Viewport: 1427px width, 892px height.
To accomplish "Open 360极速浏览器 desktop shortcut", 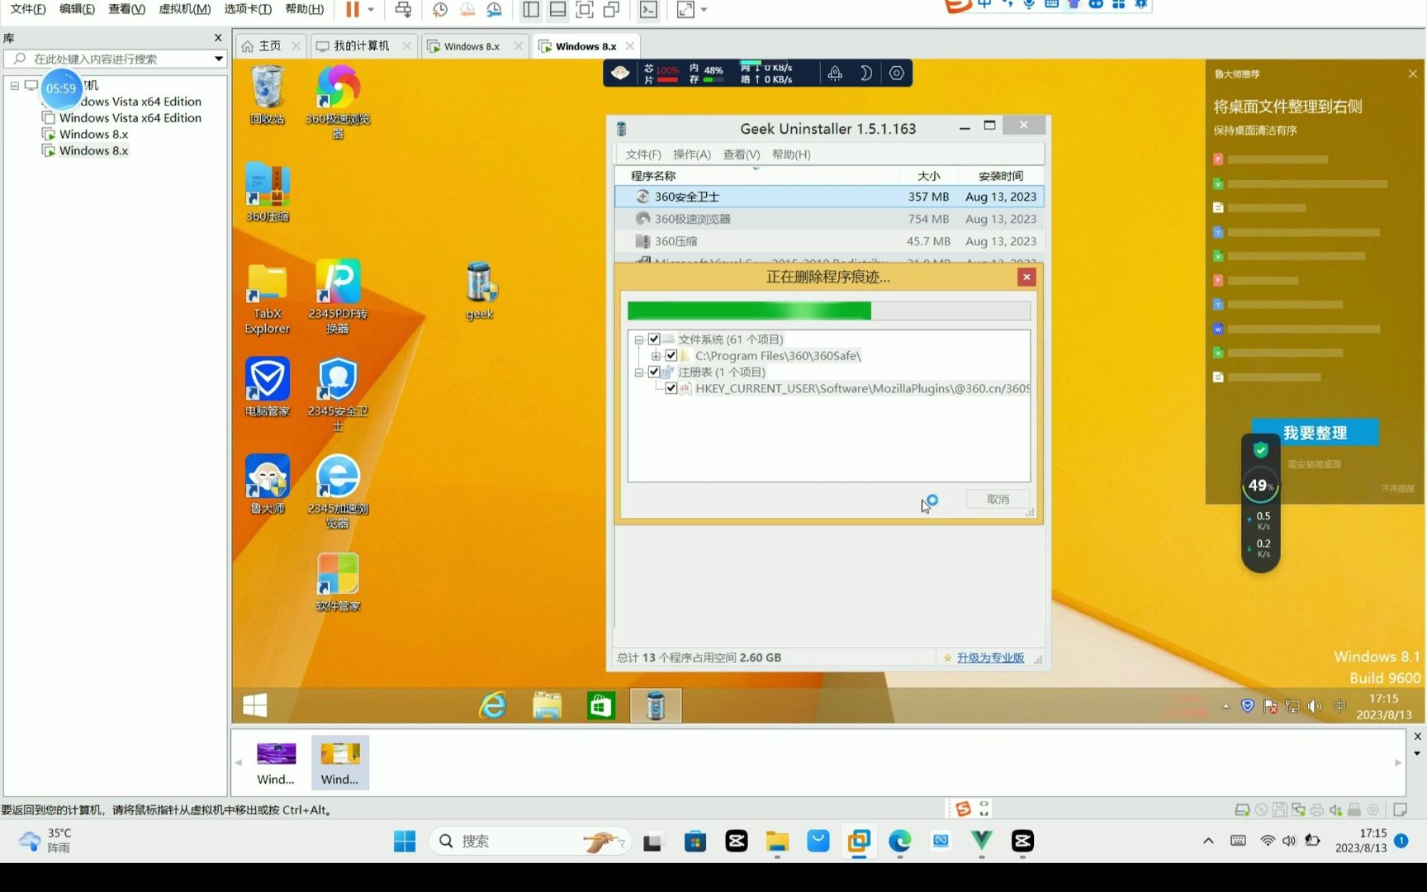I will [338, 100].
